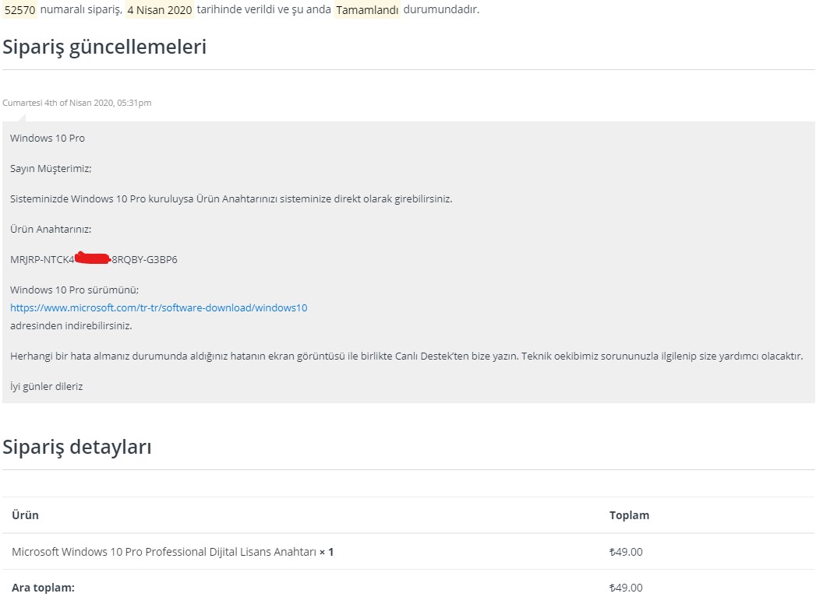The width and height of the screenshot is (816, 597).
Task: Click the Sayın Müşterimiz greeting line
Action: [x=51, y=168]
